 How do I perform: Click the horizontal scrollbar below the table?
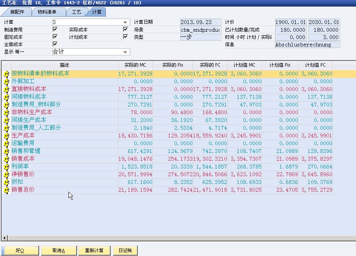178,238
